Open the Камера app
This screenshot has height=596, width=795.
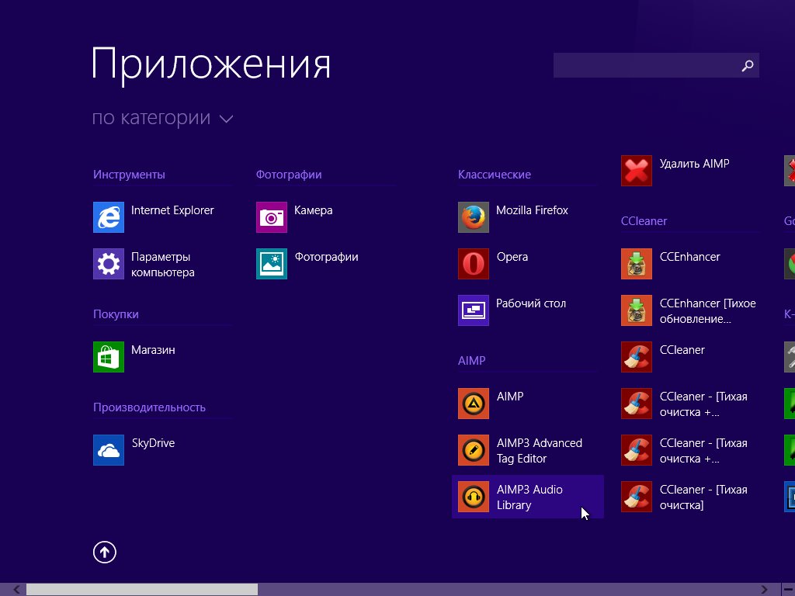[272, 217]
